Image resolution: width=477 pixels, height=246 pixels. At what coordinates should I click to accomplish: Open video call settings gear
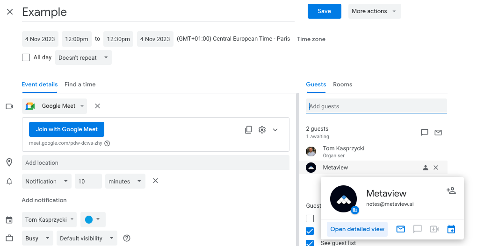pos(262,130)
